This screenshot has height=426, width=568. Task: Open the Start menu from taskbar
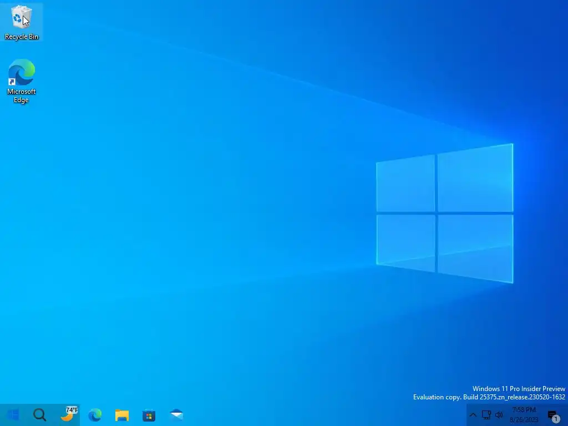click(x=13, y=415)
